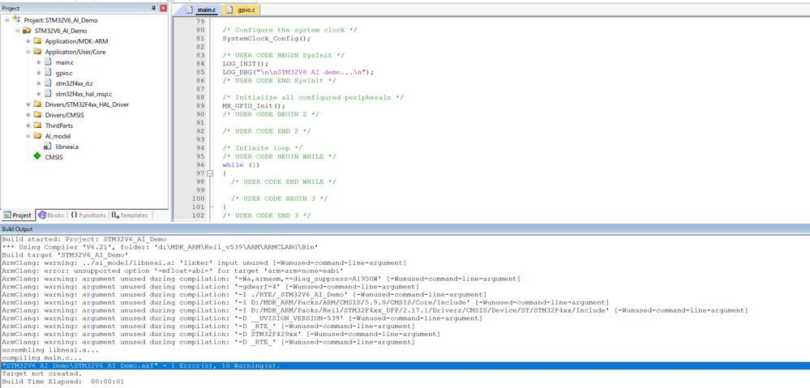Expand stm32f4xx_hal_msp.c dependencies in the tree
This screenshot has height=388, width=810.
pos(39,94)
